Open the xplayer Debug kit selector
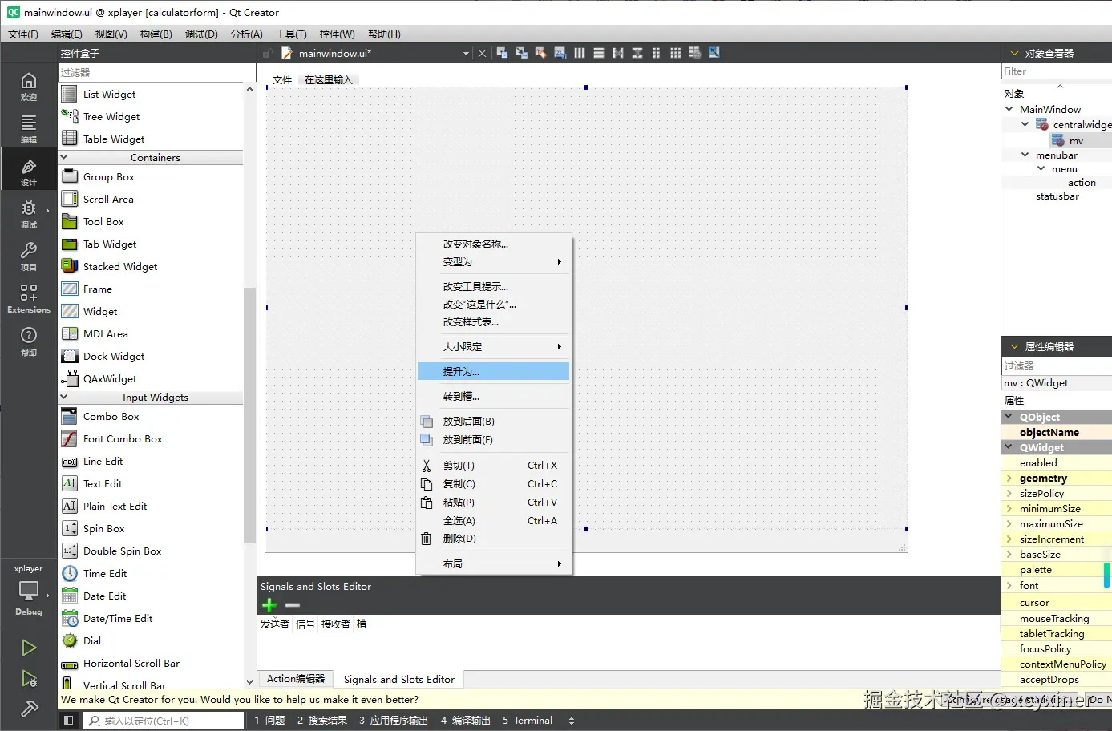The image size is (1112, 731). pos(28,591)
